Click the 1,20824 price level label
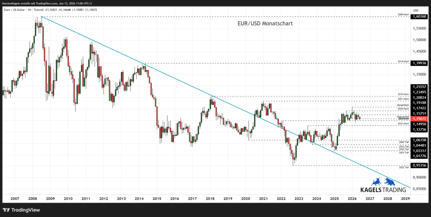Viewport: 431px width, 217px height. pos(420,97)
